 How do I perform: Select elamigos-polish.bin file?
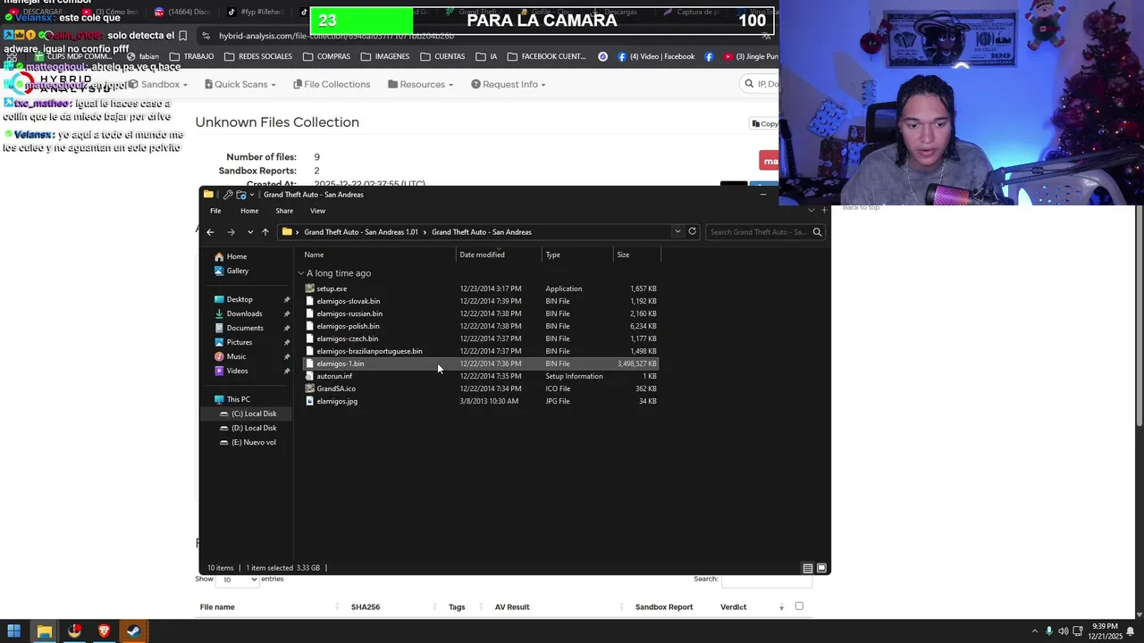481,326
